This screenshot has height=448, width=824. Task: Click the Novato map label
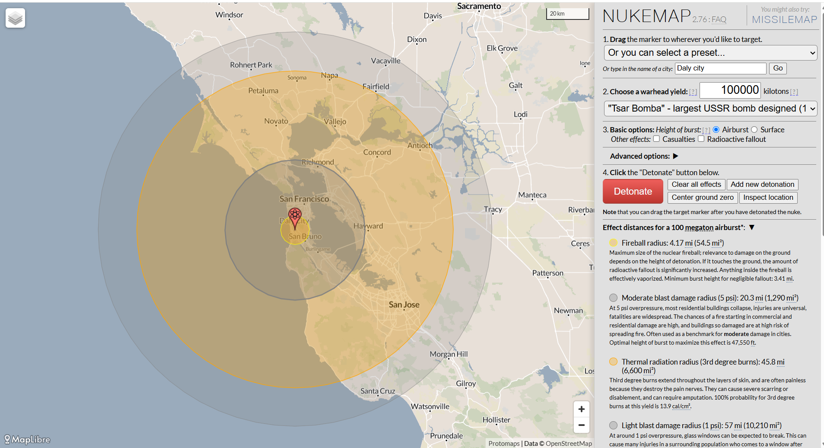[276, 121]
